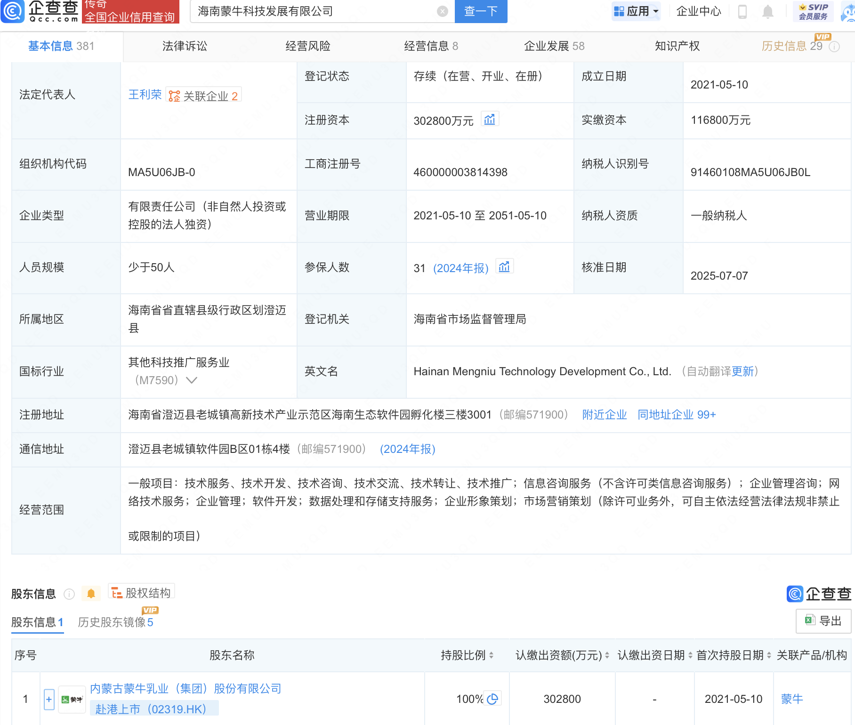Open 2024年报 link beside 通信地址
This screenshot has width=855, height=725.
tap(408, 449)
